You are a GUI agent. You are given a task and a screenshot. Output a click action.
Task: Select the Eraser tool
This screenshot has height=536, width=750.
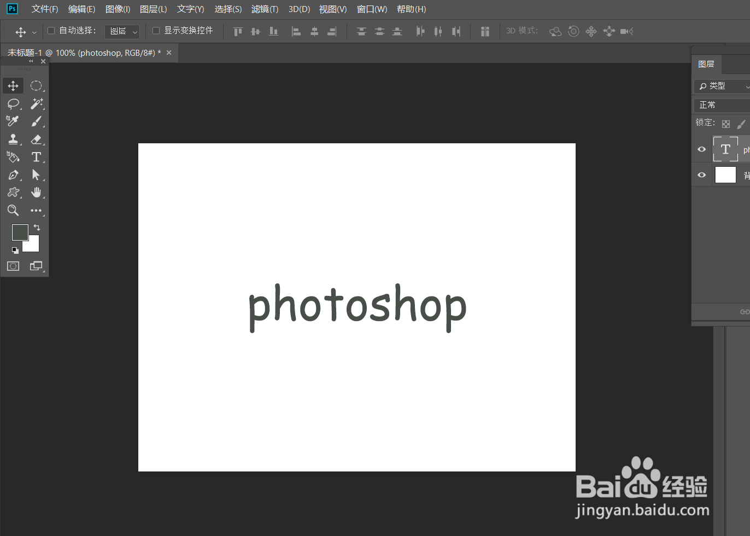(x=36, y=139)
